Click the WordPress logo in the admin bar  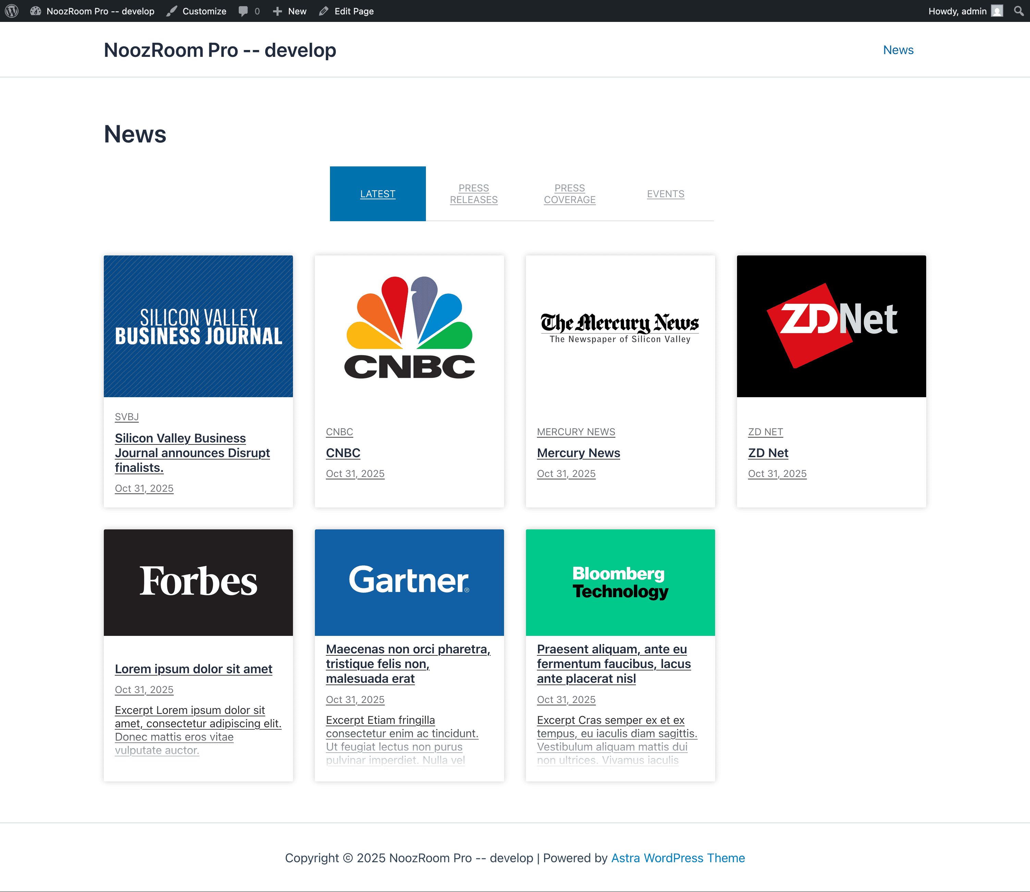[x=11, y=11]
